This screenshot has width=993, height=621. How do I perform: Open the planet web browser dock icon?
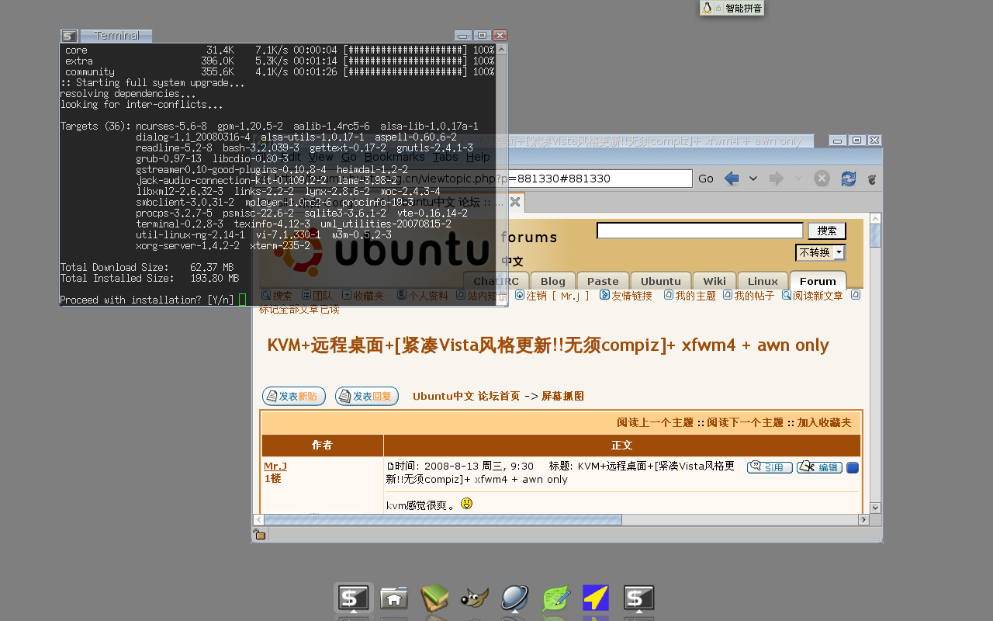tap(515, 598)
